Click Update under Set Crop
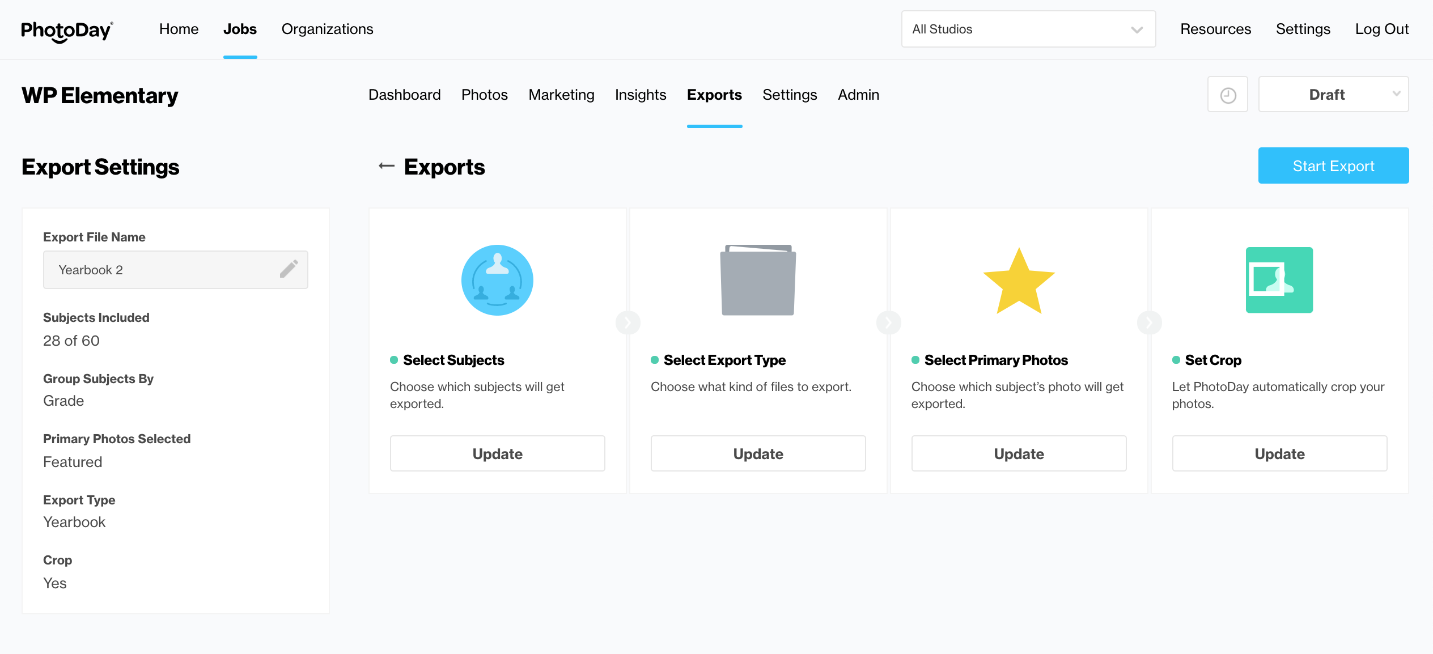 [x=1279, y=453]
